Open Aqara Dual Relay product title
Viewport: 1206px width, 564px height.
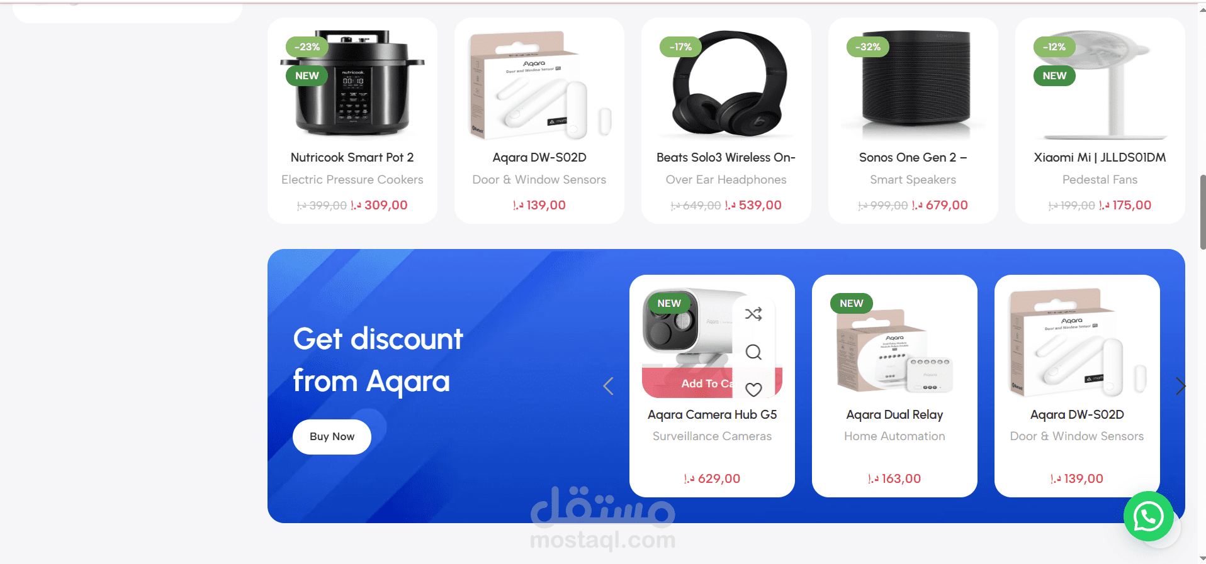coord(894,414)
